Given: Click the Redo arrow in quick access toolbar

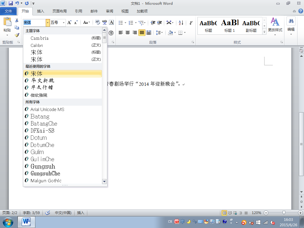Looking at the screenshot, I should [27, 3].
